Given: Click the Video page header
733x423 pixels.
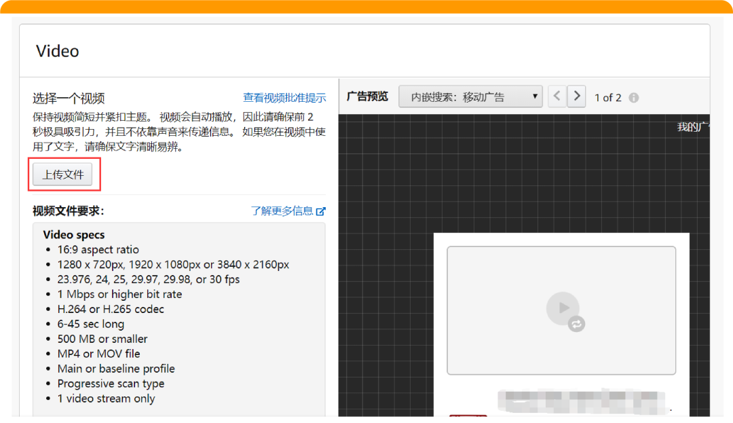Looking at the screenshot, I should click(57, 50).
